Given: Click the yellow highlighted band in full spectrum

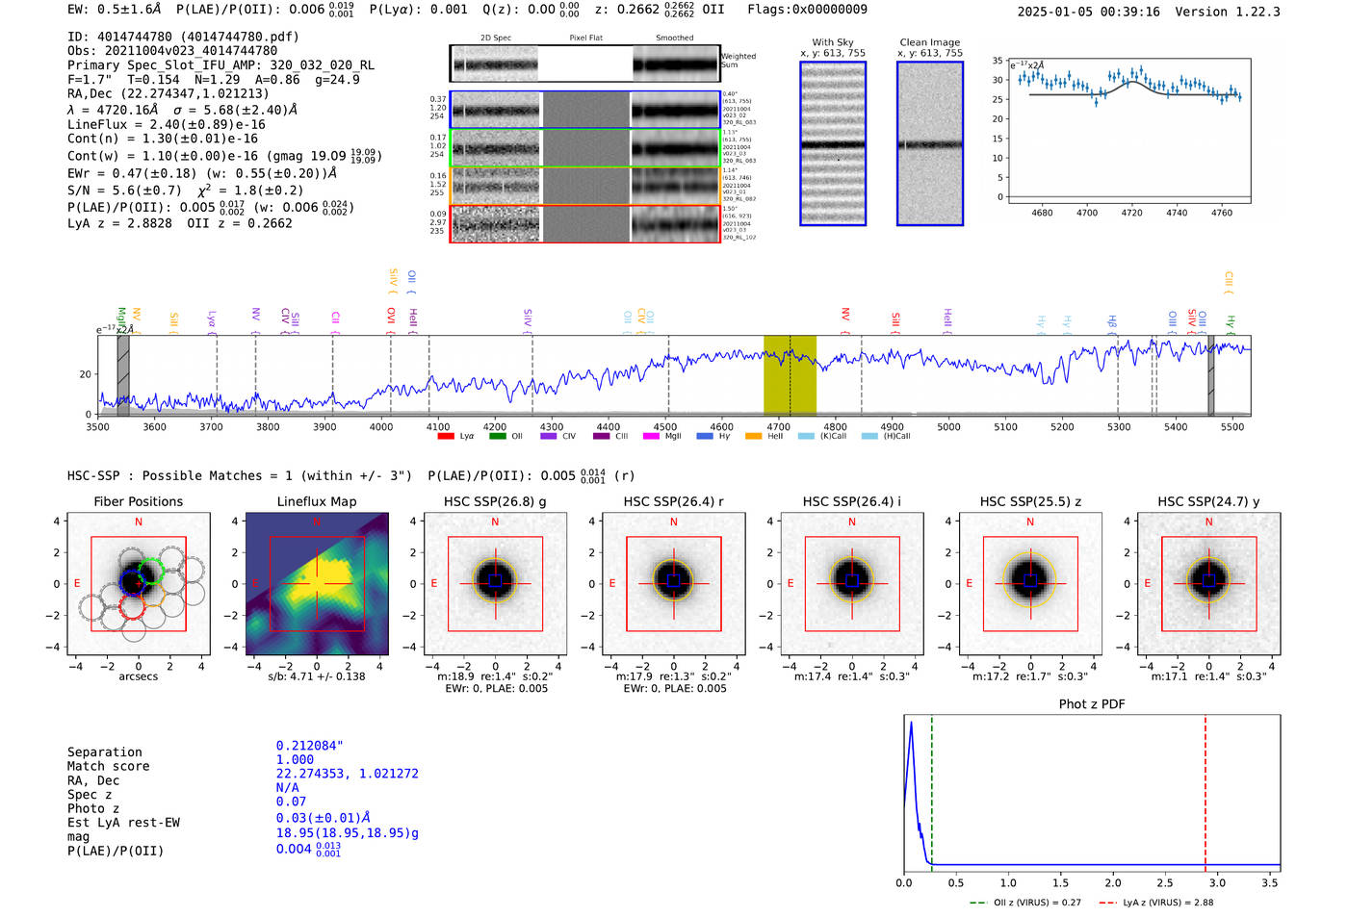Looking at the screenshot, I should point(790,375).
